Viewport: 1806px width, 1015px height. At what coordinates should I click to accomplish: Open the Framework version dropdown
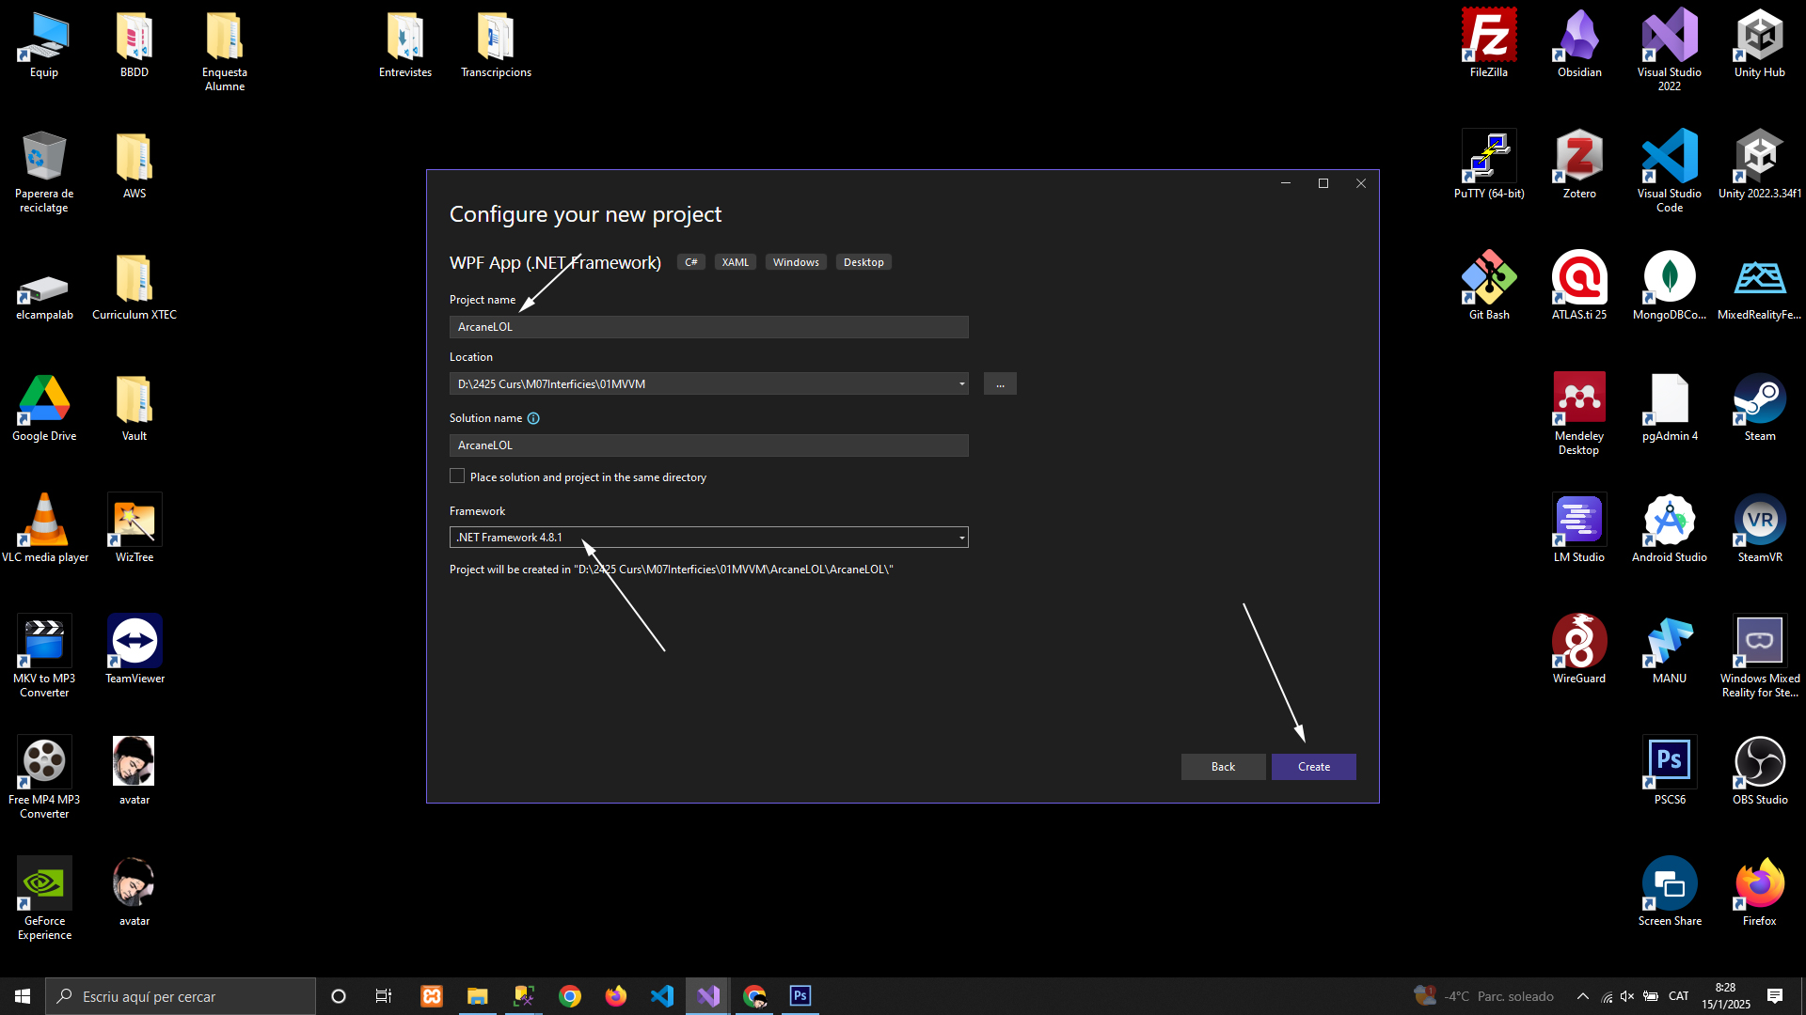[x=708, y=538]
